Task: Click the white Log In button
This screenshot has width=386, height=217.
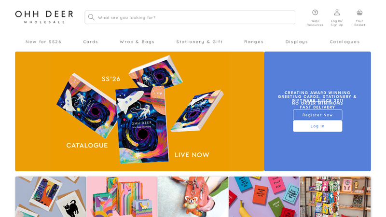Action: point(317,126)
